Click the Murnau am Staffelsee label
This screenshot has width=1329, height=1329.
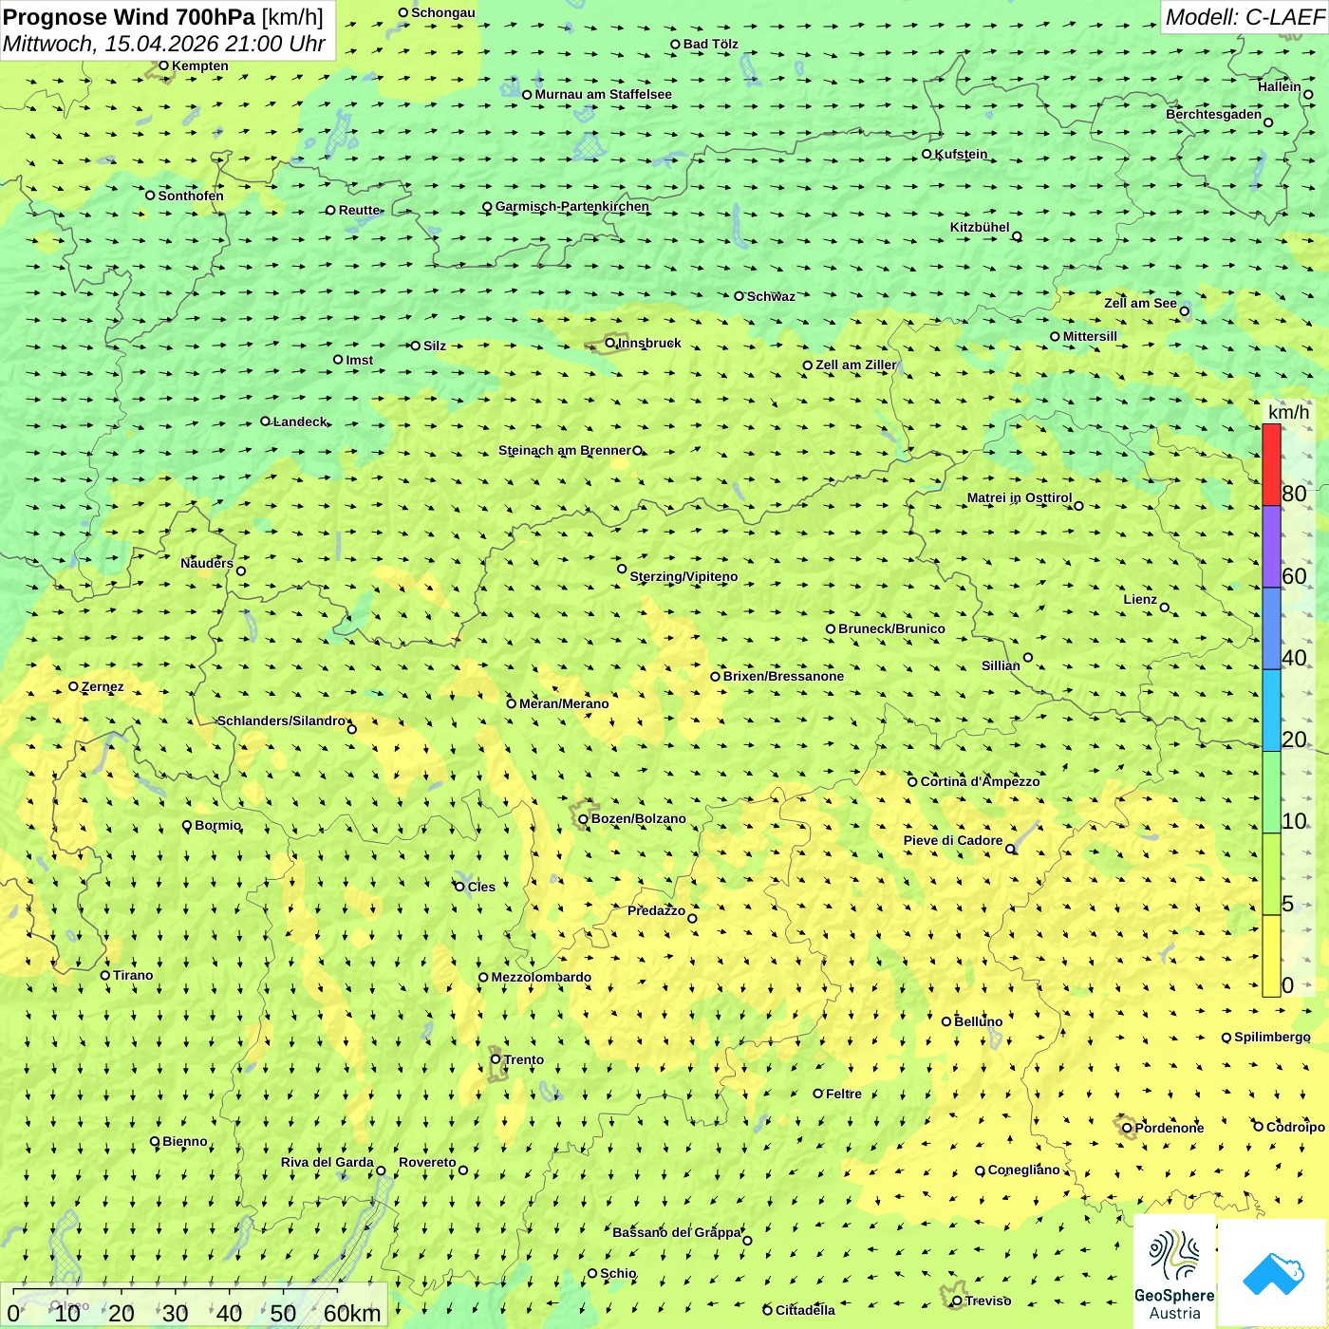coord(603,94)
